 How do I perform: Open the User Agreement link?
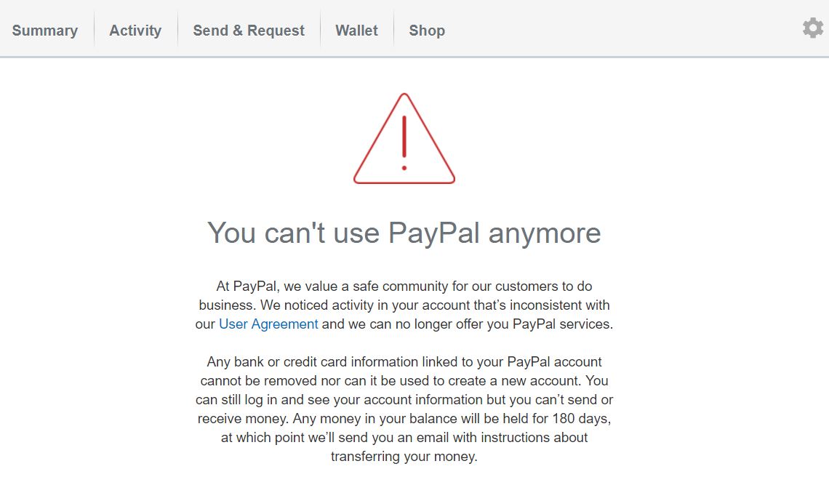268,324
